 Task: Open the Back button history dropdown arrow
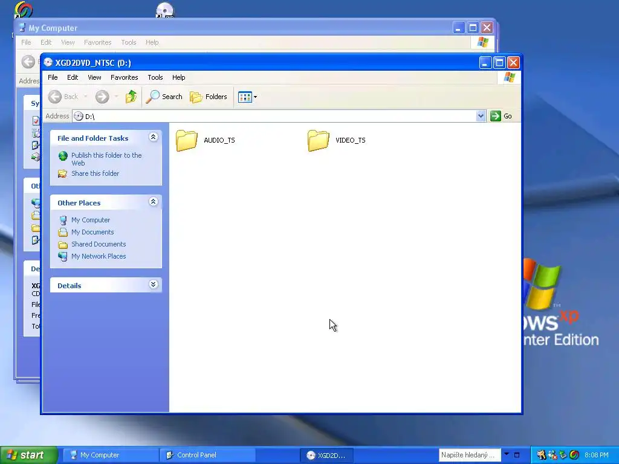coord(85,97)
